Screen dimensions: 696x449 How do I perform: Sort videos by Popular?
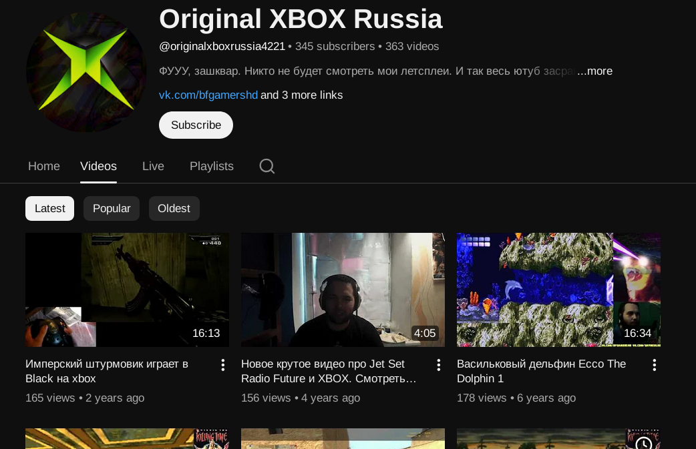pos(112,208)
